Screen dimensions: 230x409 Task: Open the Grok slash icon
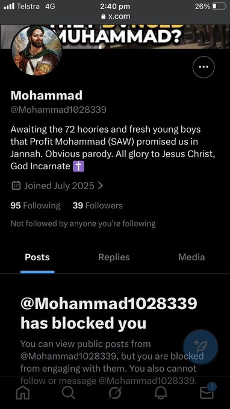coord(115,393)
